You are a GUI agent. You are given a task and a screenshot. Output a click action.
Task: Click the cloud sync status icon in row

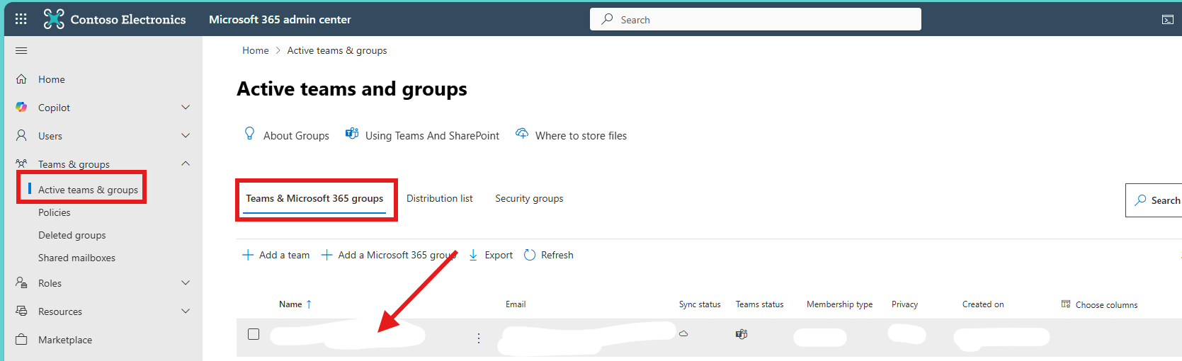[683, 333]
